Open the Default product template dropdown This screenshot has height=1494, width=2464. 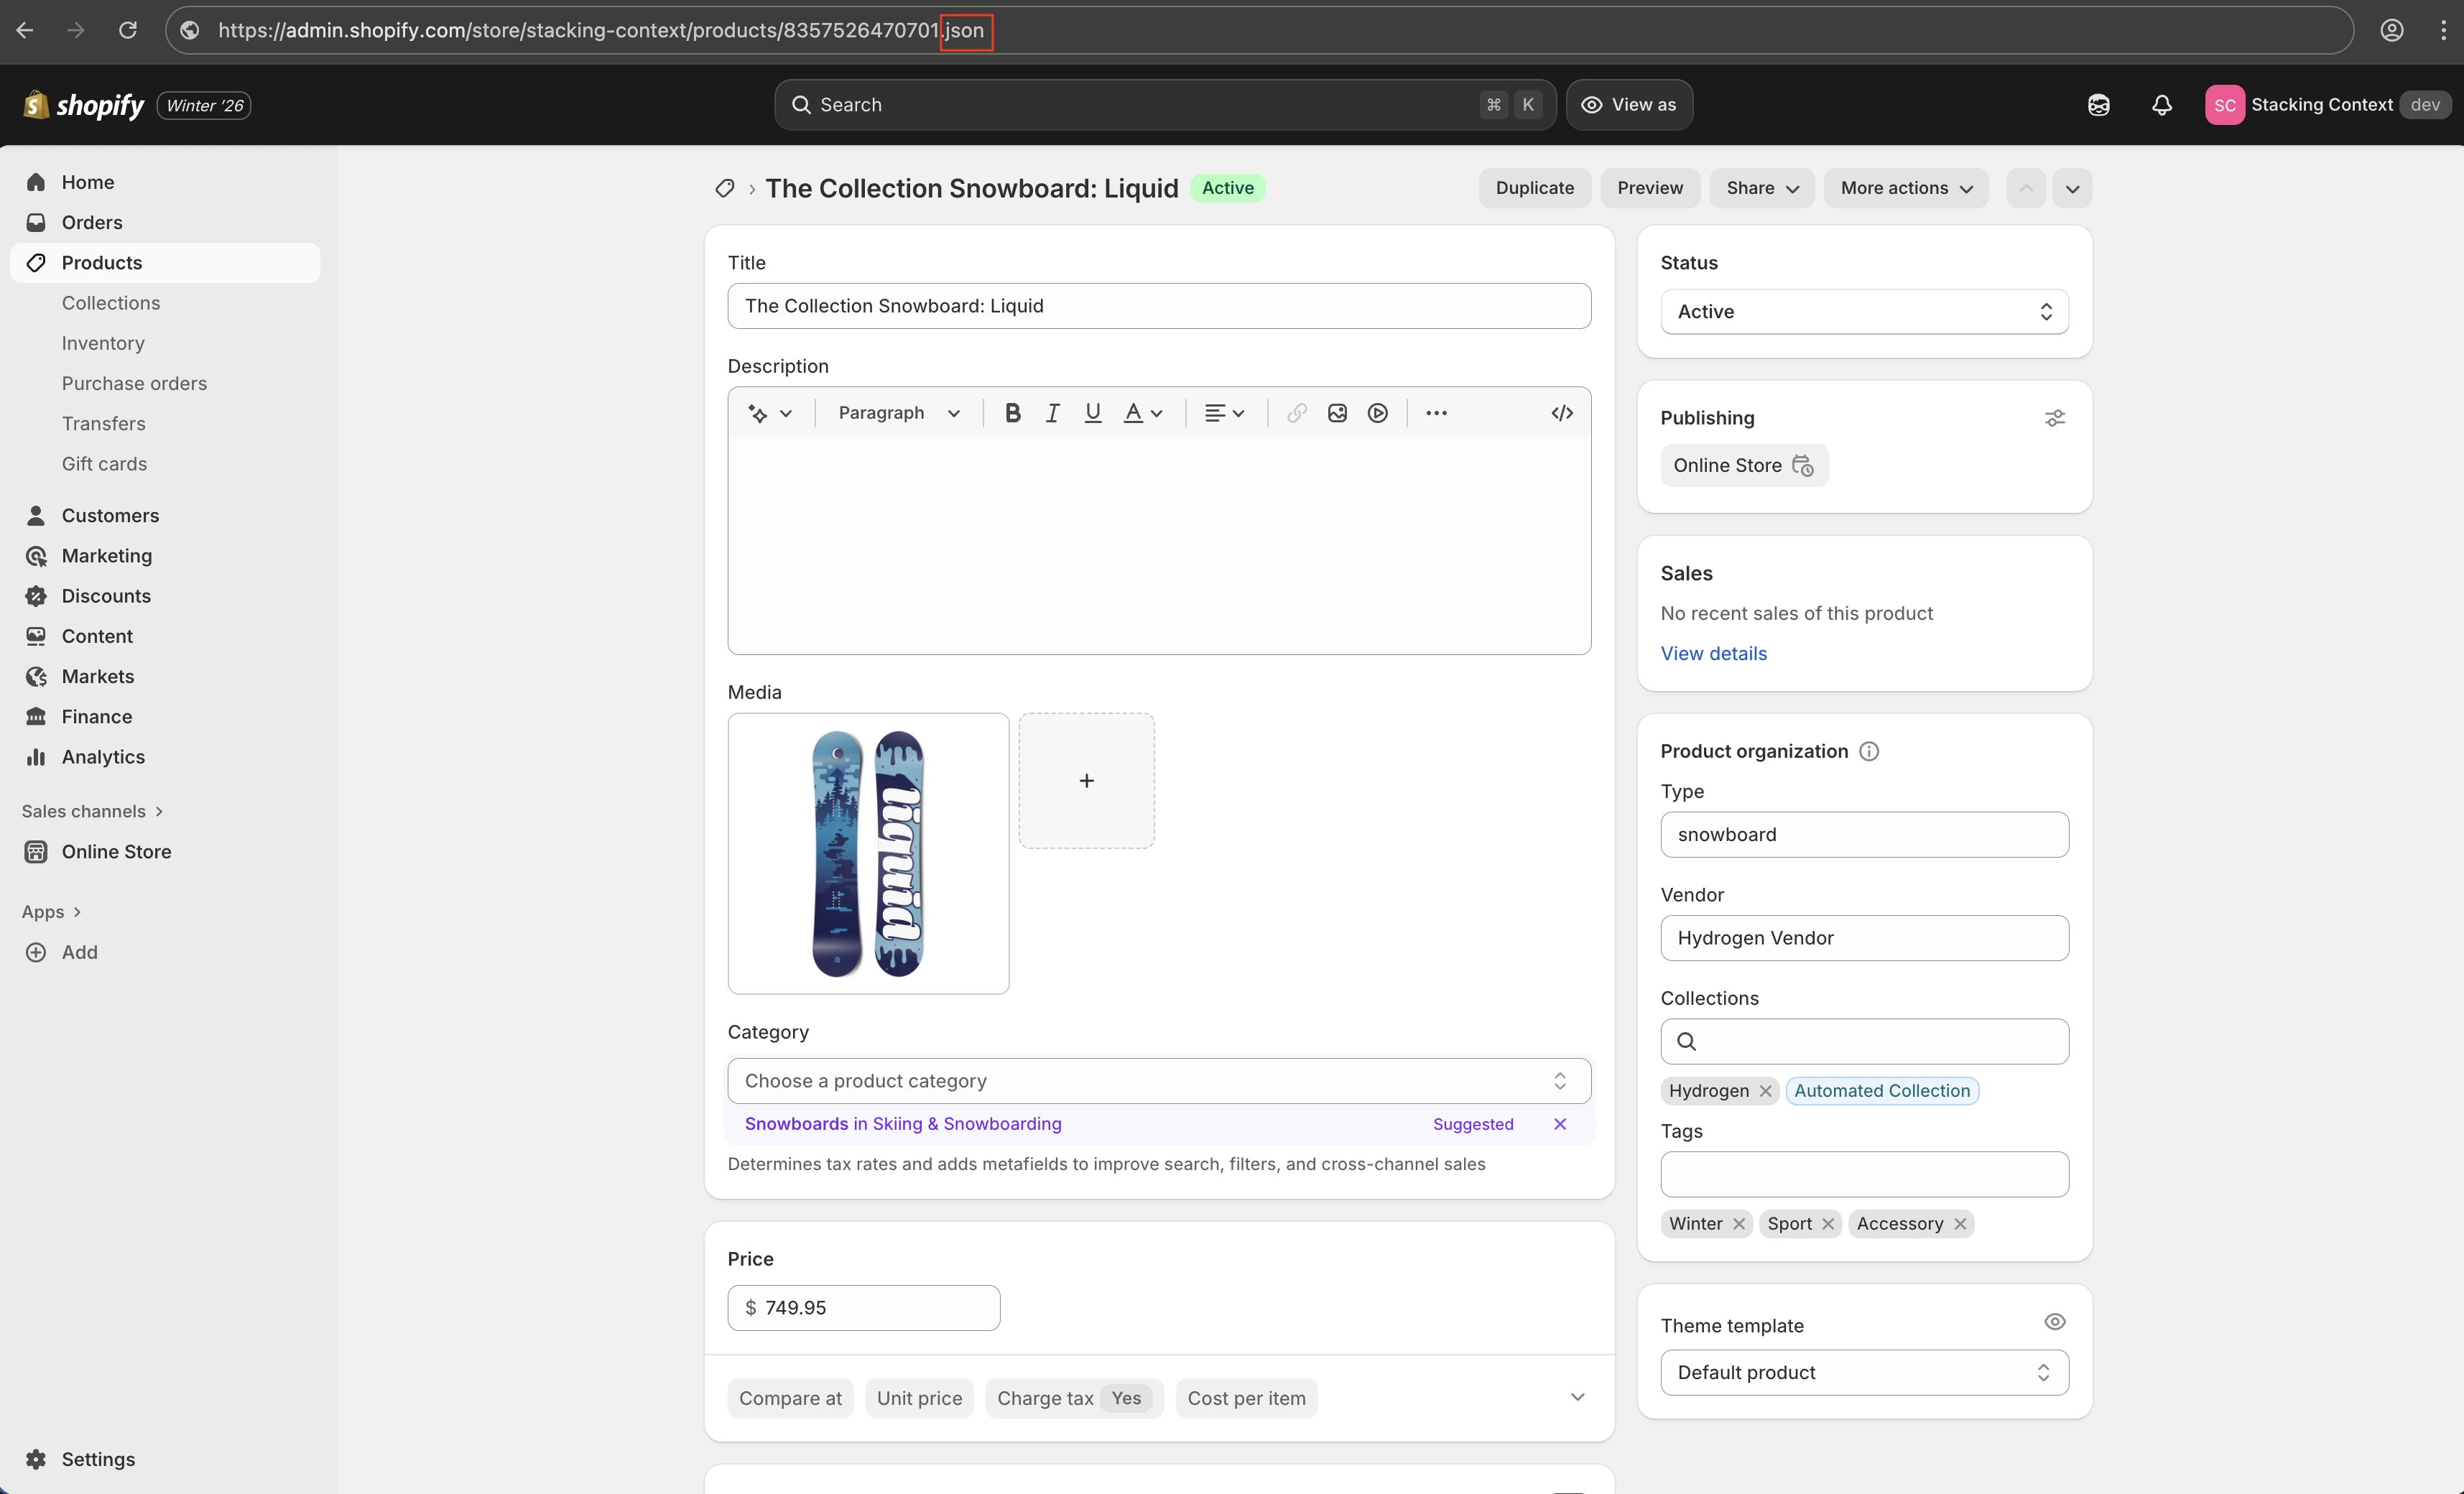pos(1864,1371)
